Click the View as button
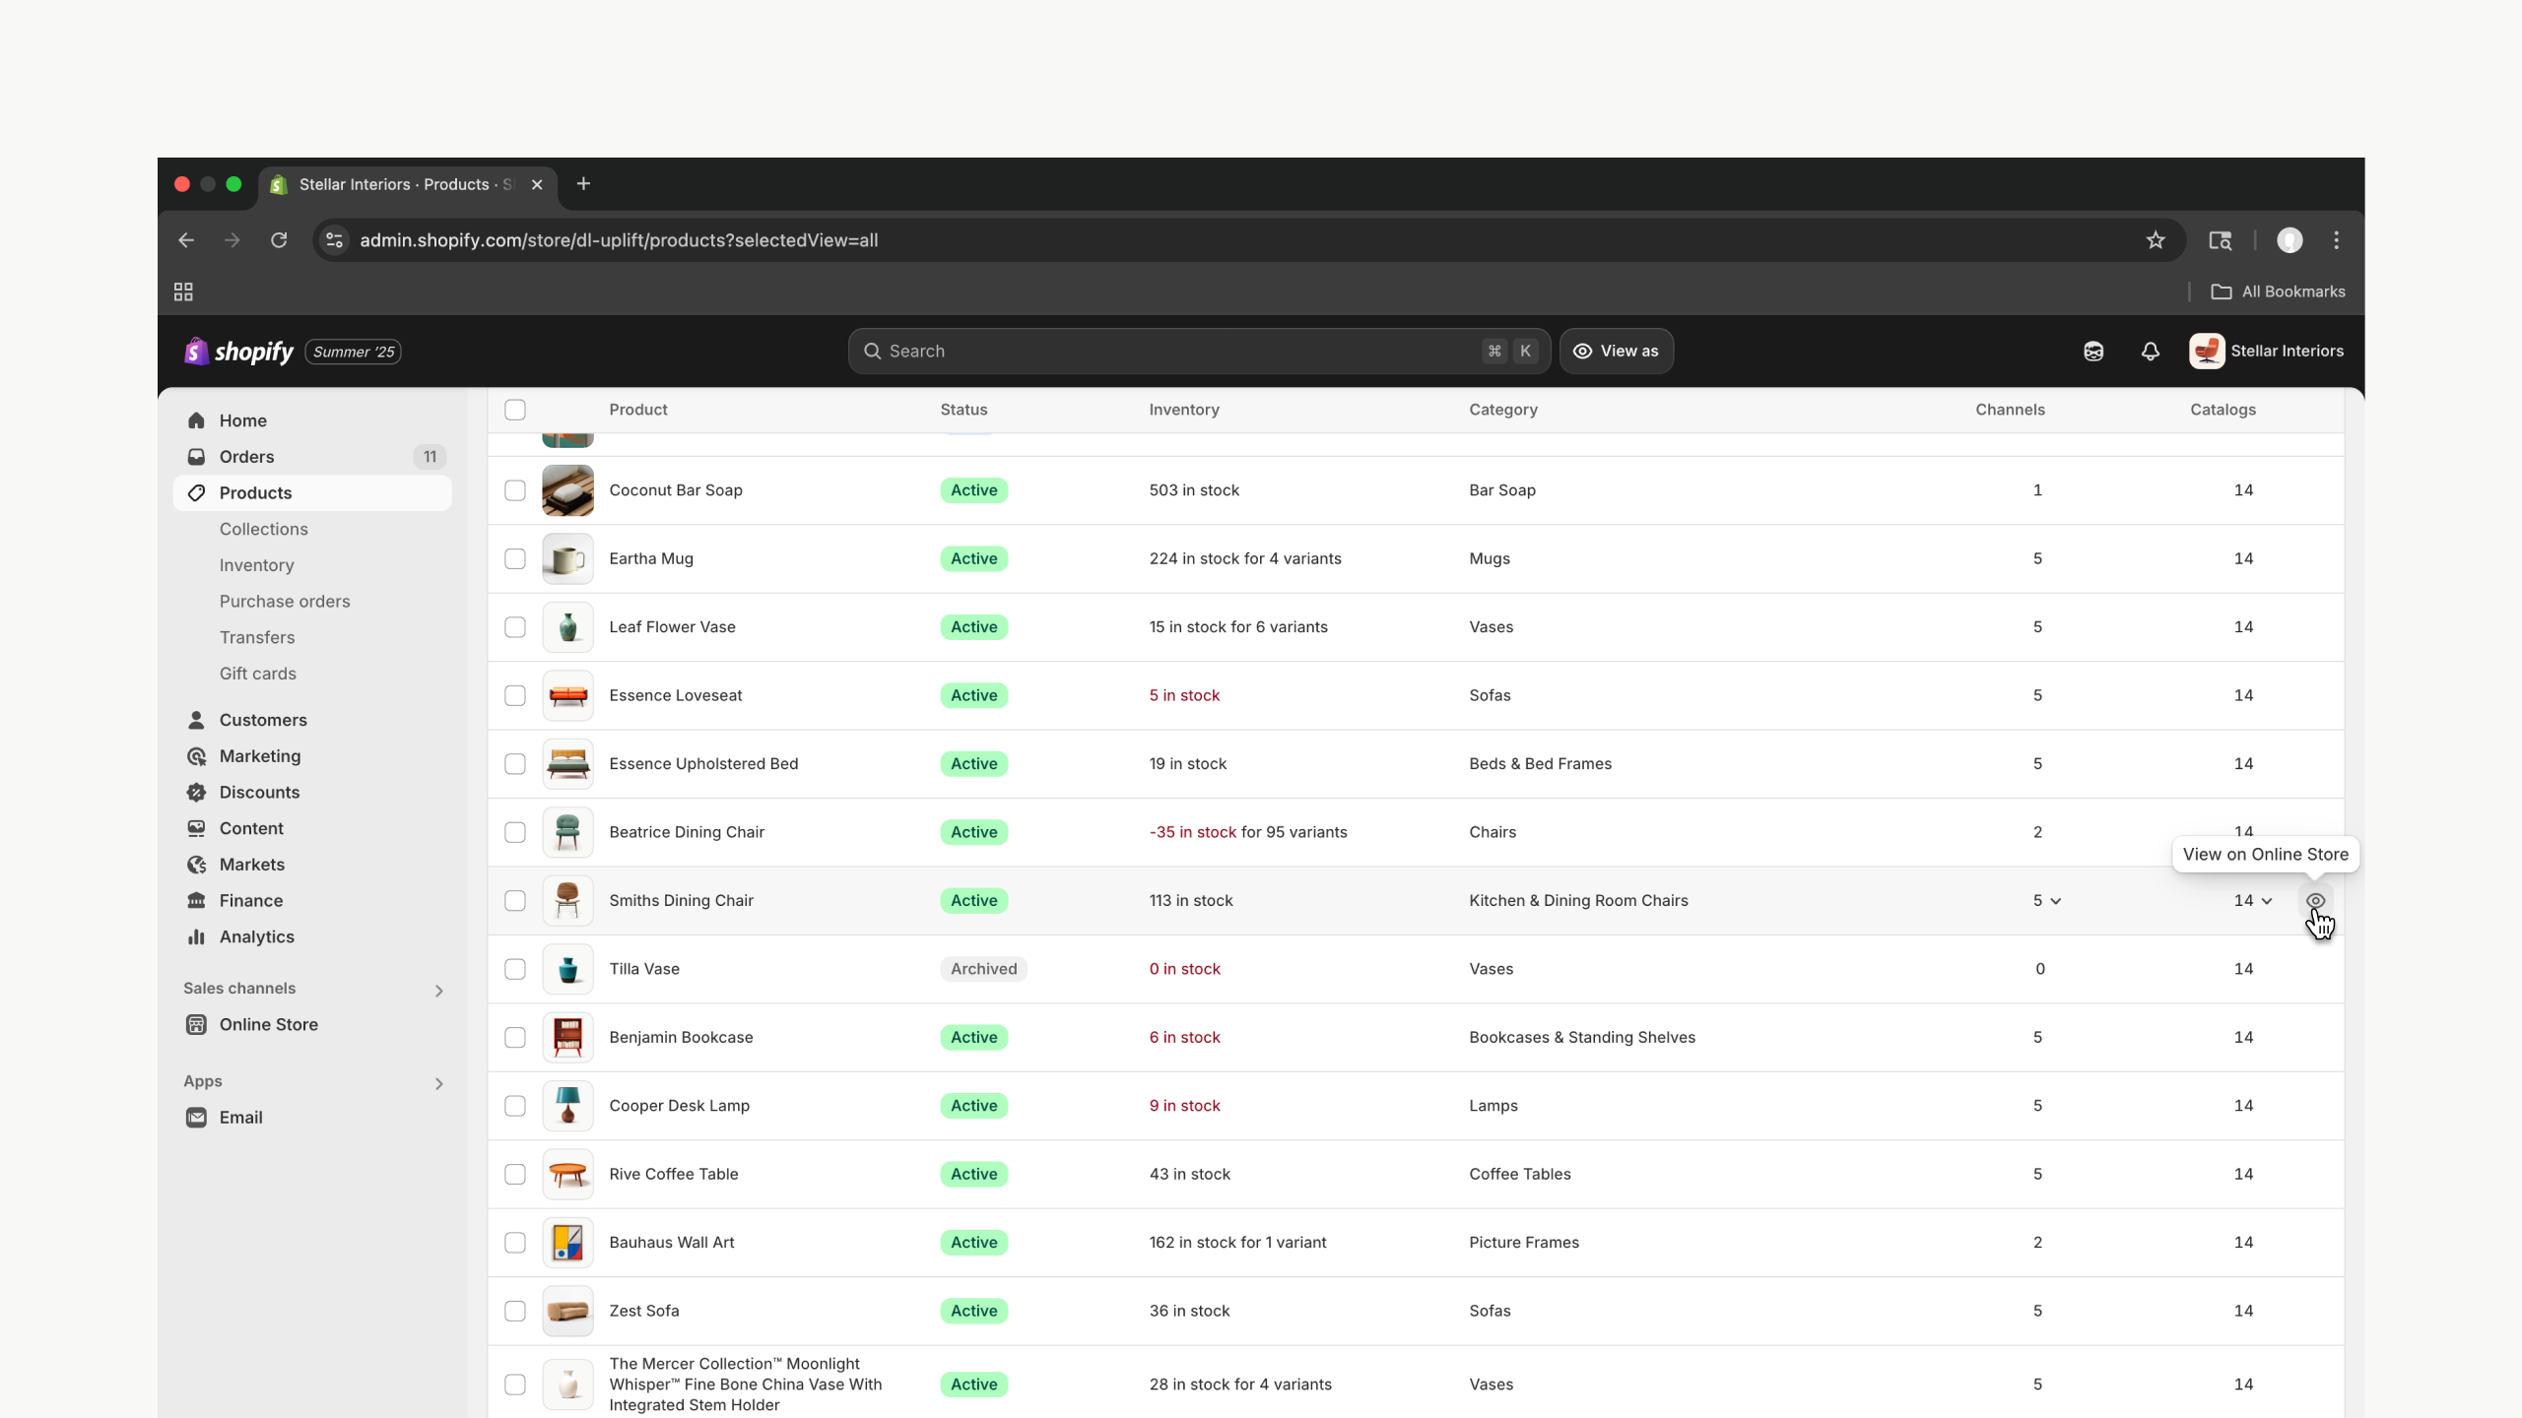The height and width of the screenshot is (1418, 2522). [1616, 352]
